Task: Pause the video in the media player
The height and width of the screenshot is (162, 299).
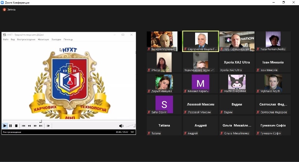Action: [x=10, y=126]
